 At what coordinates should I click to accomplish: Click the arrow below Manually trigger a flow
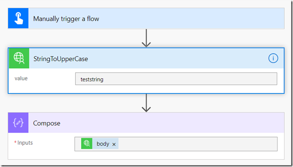coord(146,38)
